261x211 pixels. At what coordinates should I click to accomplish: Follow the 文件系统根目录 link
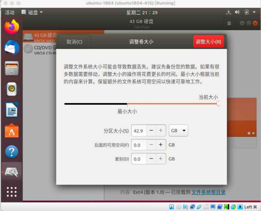[208, 192]
